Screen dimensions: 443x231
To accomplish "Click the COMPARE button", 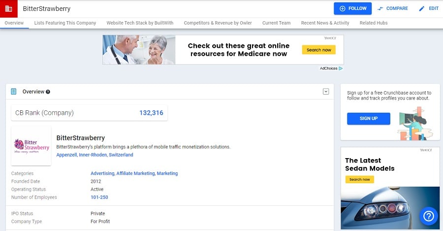I will point(393,8).
